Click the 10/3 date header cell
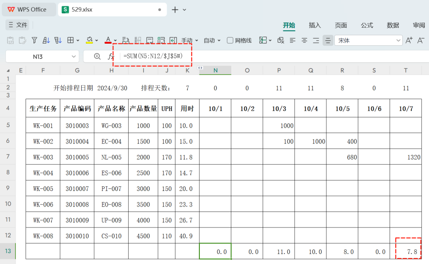Viewport: 429px width, 264px height. click(x=279, y=109)
